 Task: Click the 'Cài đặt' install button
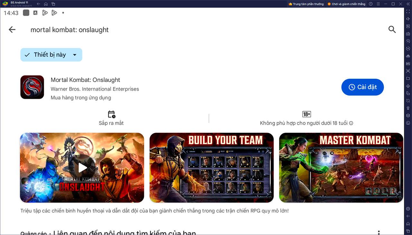362,87
